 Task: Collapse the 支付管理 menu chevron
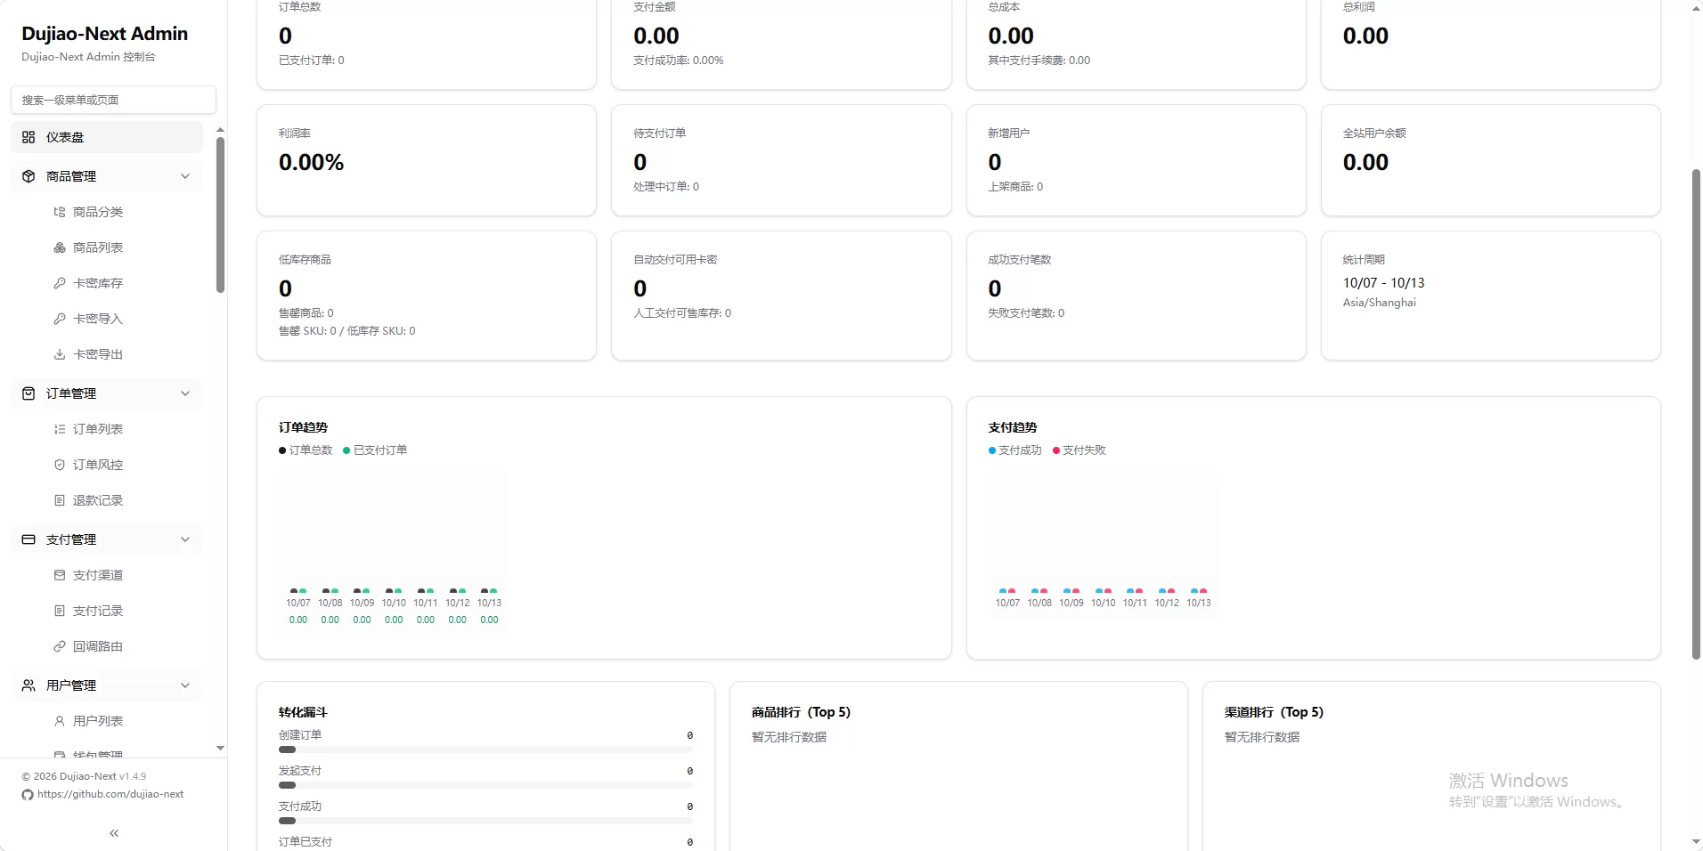(x=185, y=539)
